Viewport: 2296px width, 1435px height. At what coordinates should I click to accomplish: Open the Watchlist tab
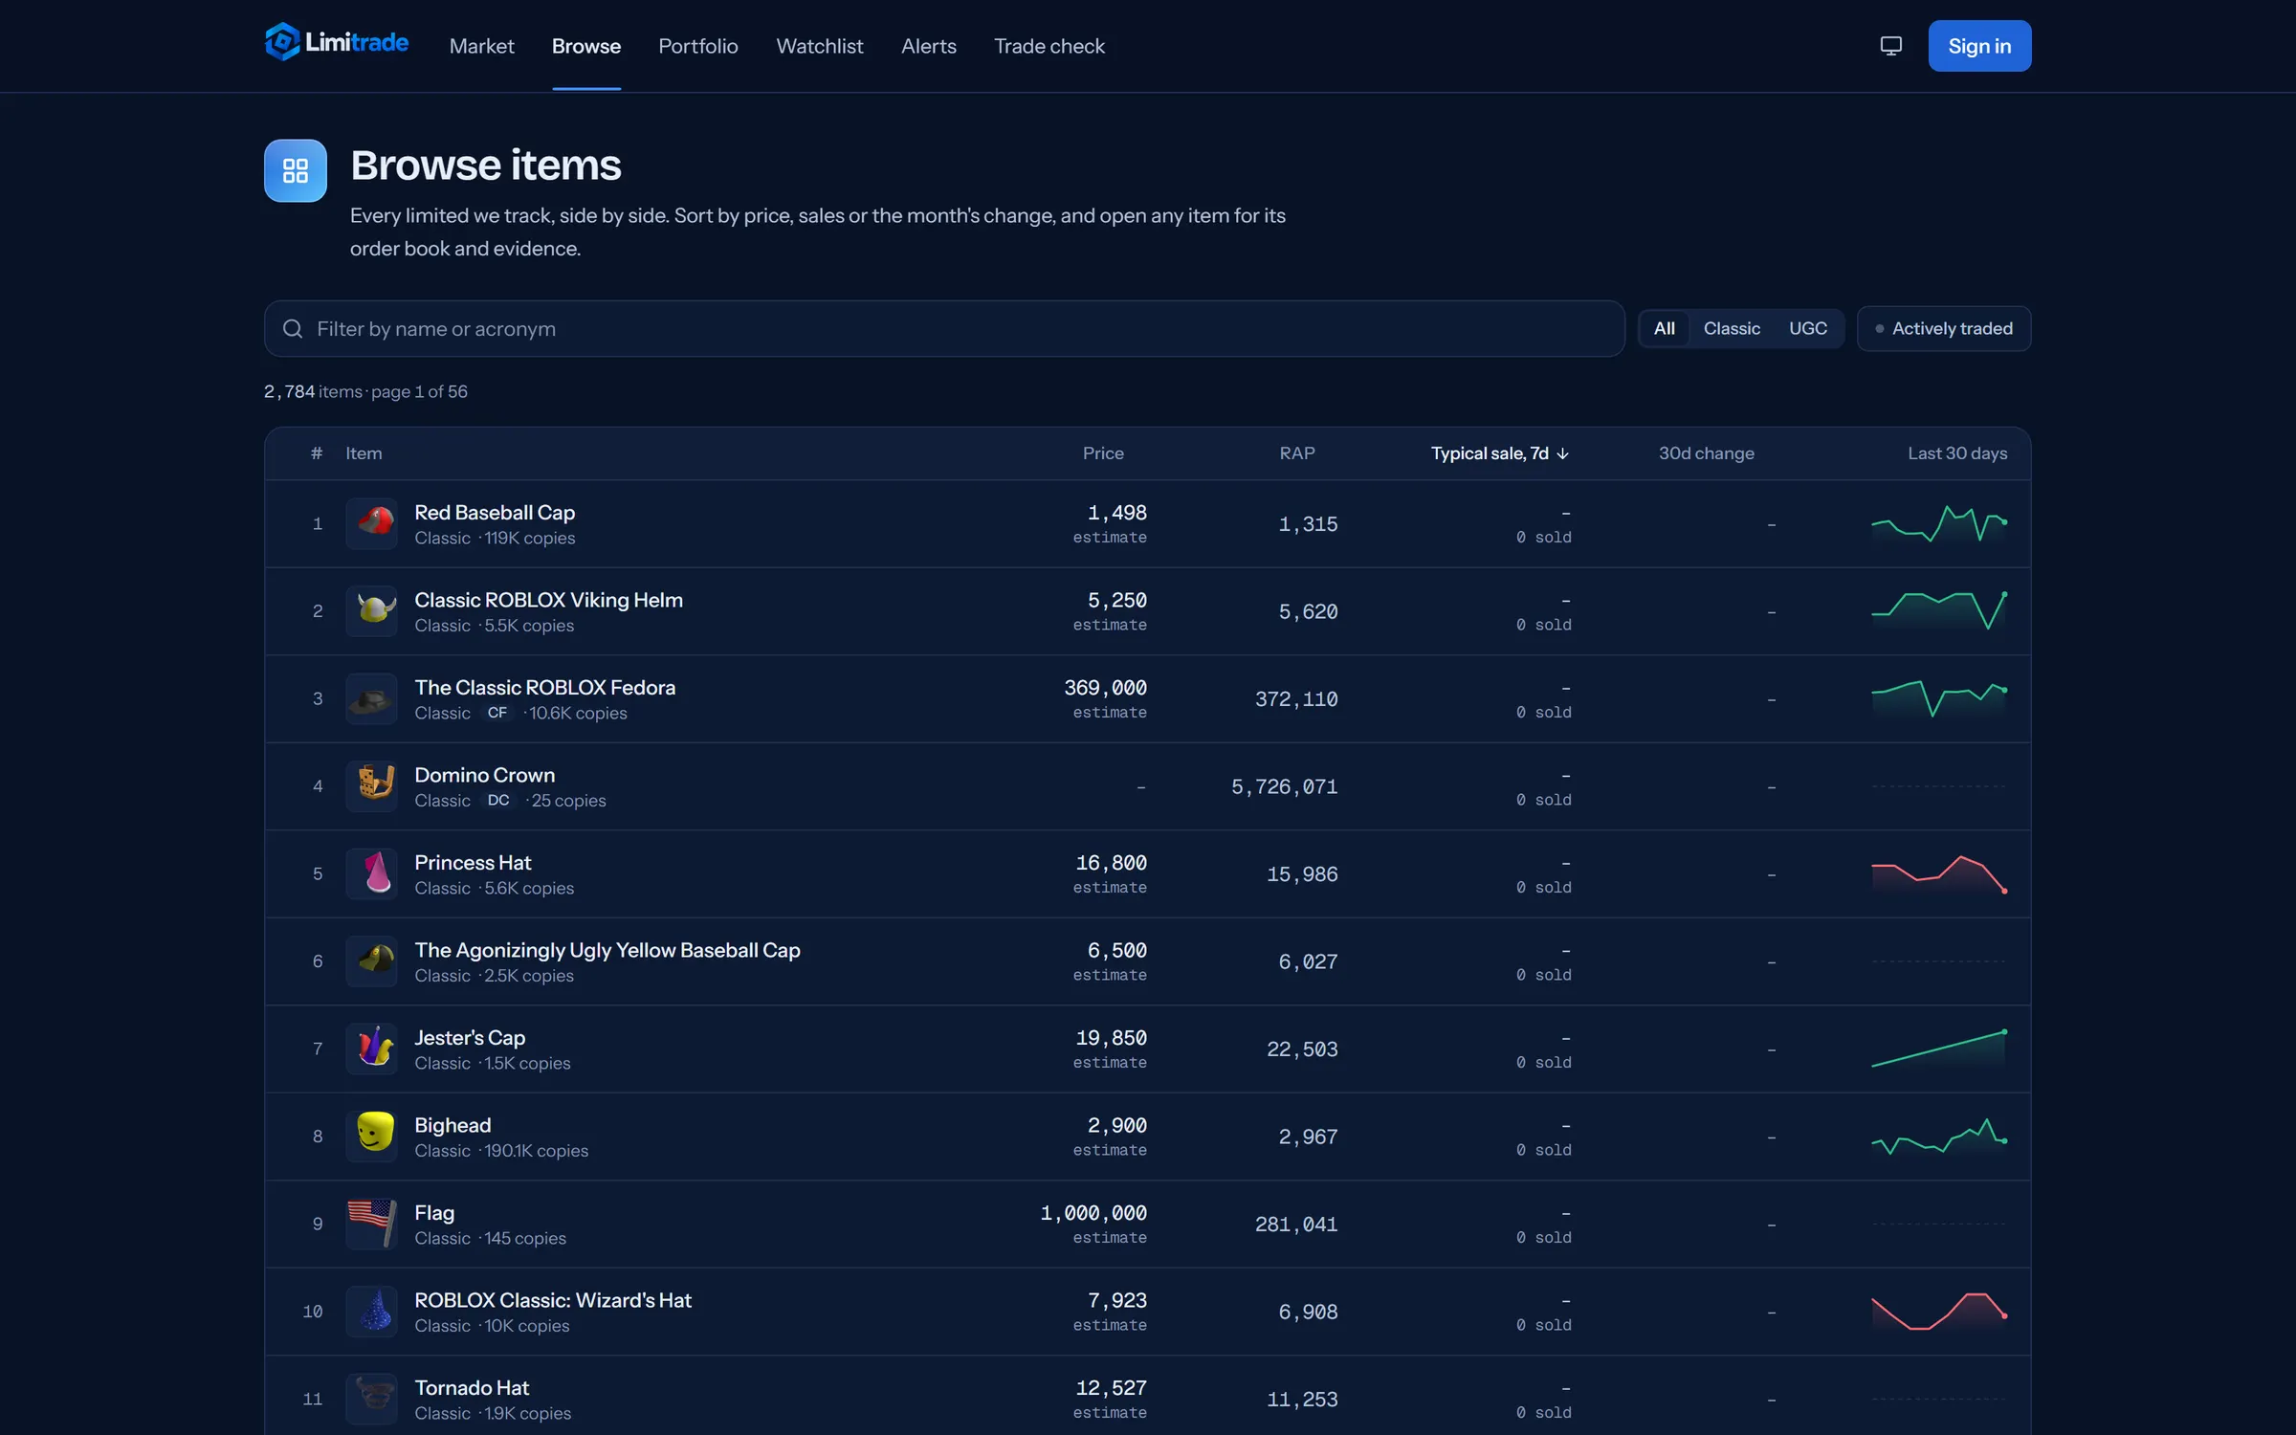point(820,46)
